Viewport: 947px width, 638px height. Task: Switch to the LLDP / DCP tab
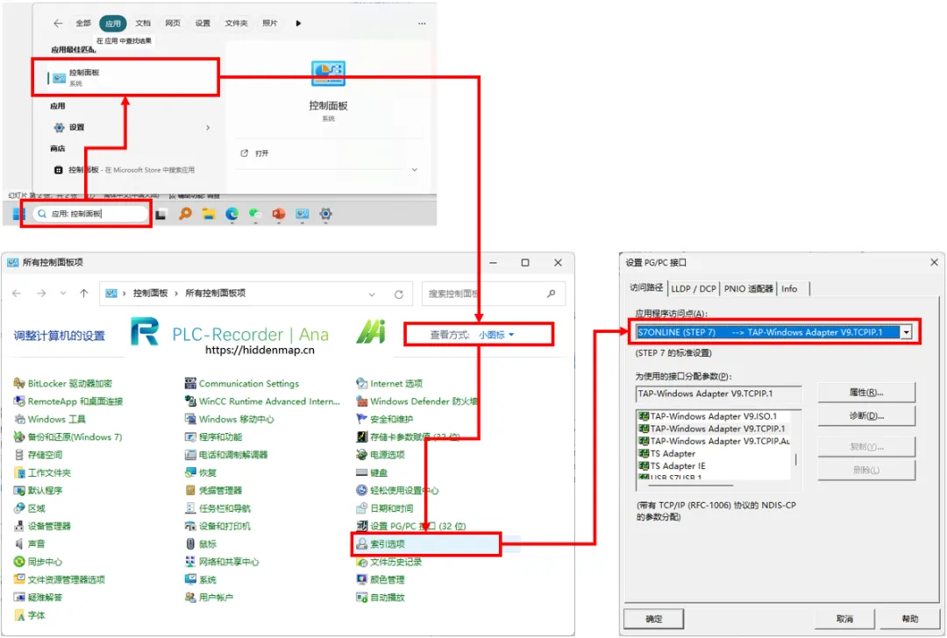(694, 288)
